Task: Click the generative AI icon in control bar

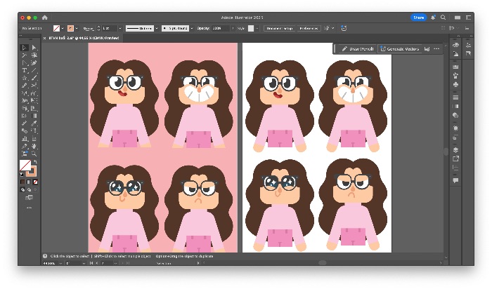Action: (x=344, y=28)
